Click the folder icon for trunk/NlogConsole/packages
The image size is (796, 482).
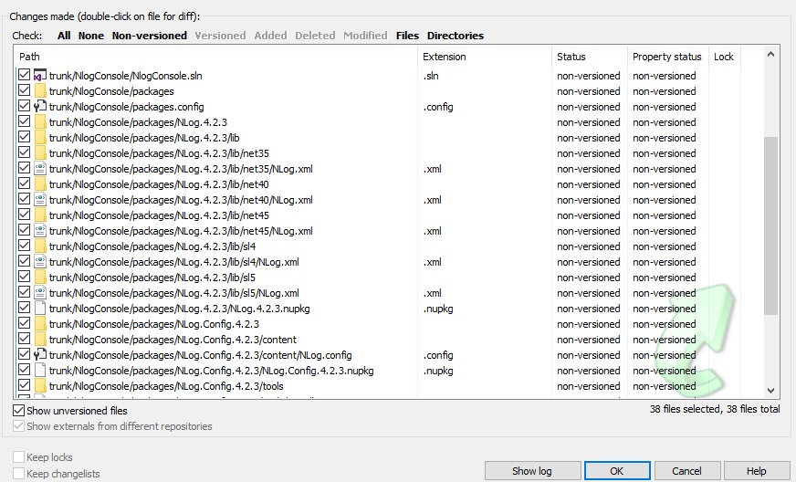pyautogui.click(x=40, y=91)
